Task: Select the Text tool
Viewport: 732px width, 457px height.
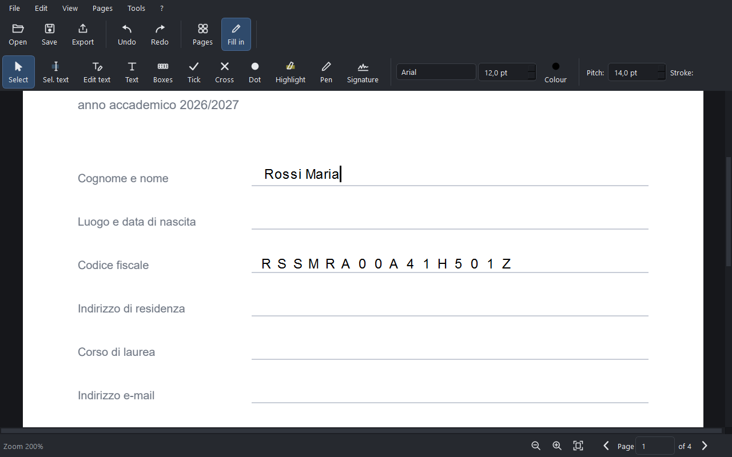Action: pos(132,72)
